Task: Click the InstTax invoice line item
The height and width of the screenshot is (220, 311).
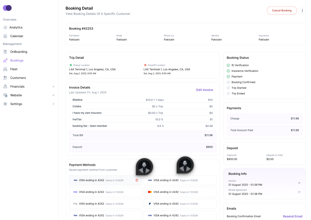Action: tap(143, 119)
